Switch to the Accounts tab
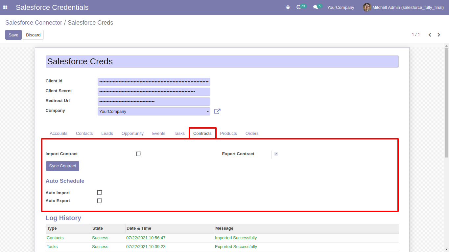The image size is (449, 252). coord(59,134)
